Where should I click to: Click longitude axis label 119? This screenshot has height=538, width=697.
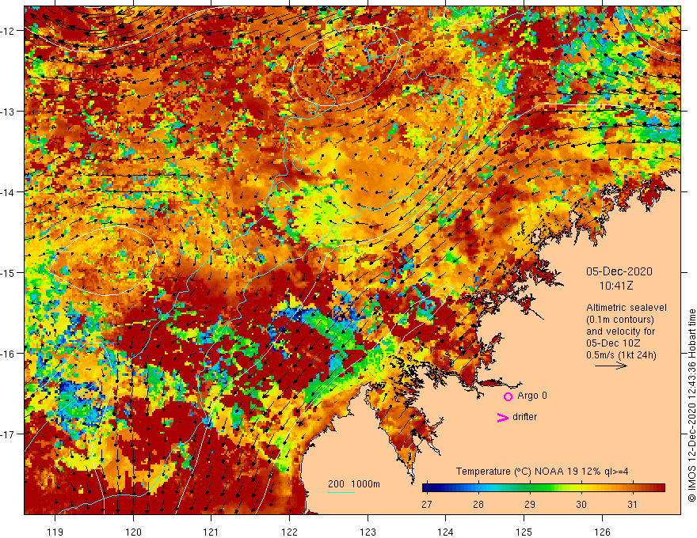pyautogui.click(x=55, y=532)
